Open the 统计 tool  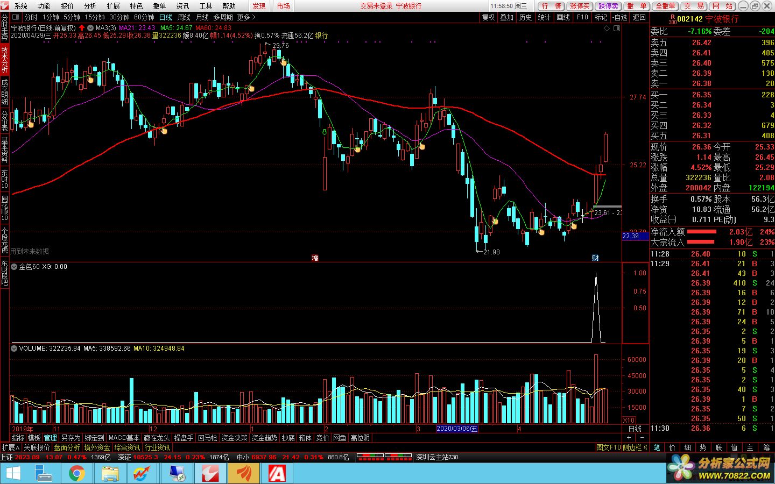(545, 17)
